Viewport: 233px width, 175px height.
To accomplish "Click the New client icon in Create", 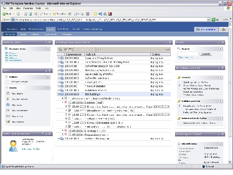I will (8, 93).
